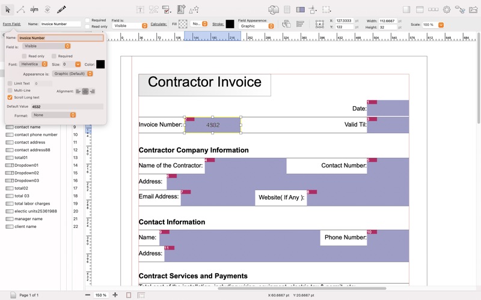Choose the bezier path edit tool
Image resolution: width=481 pixels, height=300 pixels.
[x=21, y=10]
